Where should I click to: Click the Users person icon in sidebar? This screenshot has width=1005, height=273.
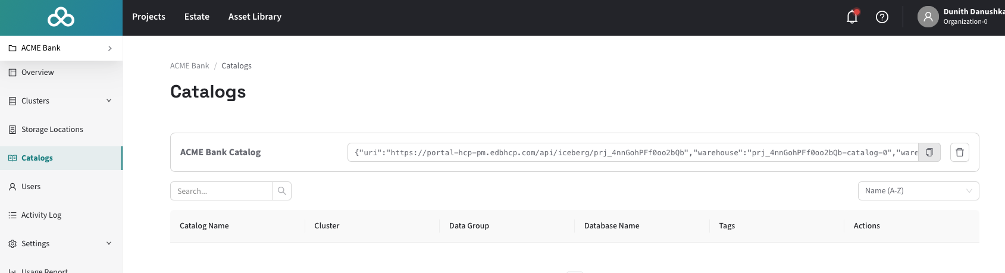12,187
